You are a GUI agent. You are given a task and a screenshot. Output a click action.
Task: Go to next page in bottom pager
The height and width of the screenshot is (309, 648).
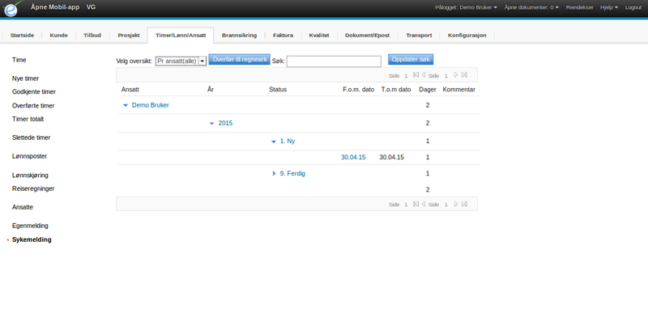click(x=456, y=204)
